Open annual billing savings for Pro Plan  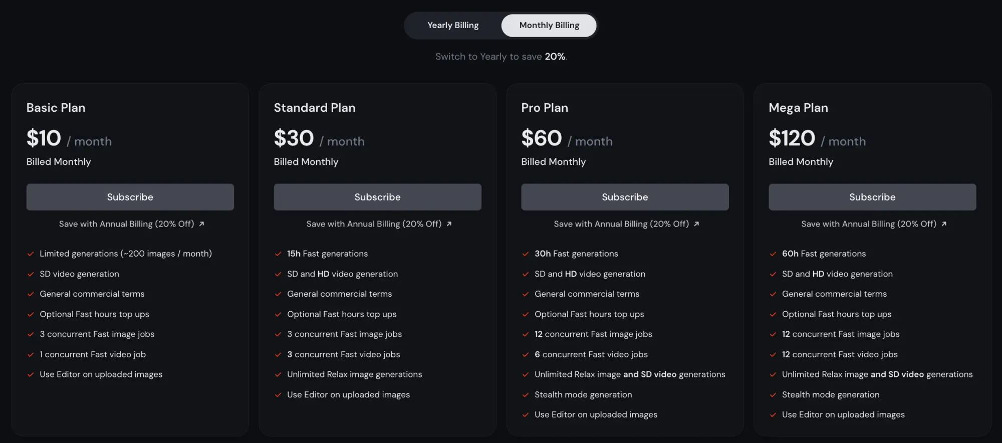[625, 224]
